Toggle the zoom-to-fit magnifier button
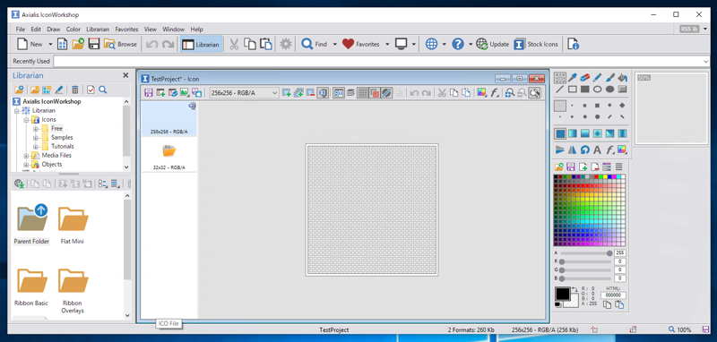 534,93
